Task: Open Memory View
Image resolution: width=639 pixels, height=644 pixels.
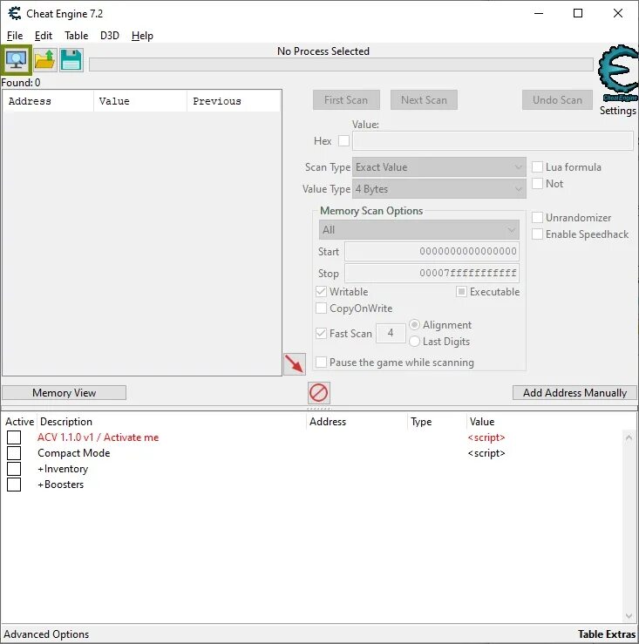Action: [x=65, y=393]
